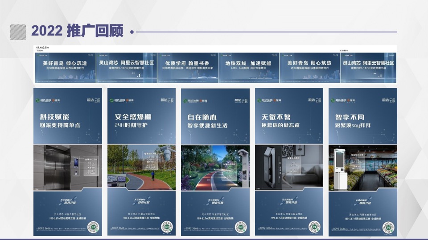This screenshot has width=428, height=240.
Task: Click the subtitle 回家变得简单点
Action: [60, 125]
